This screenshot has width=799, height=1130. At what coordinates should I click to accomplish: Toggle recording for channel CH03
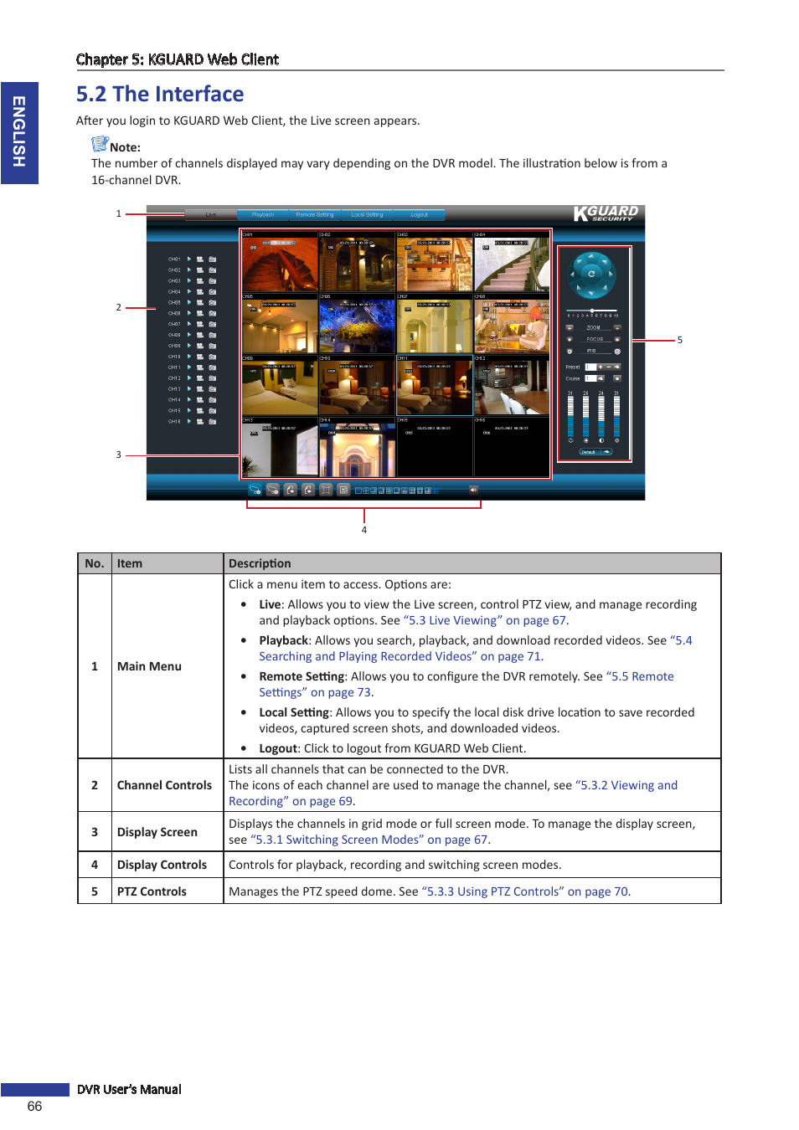point(200,281)
